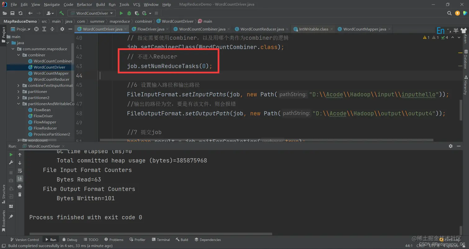Click the green Build project hammer
This screenshot has width=469, height=249.
coord(62,13)
